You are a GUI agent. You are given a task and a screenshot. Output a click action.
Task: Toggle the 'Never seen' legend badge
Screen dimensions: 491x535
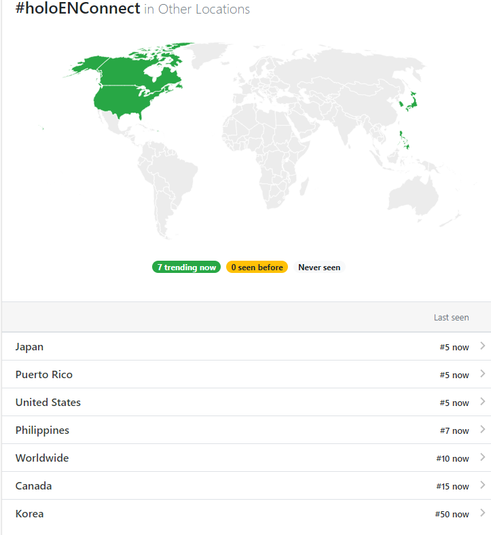point(319,267)
